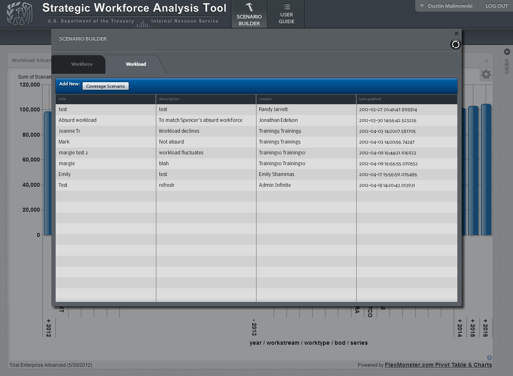Viewport: 513px width, 376px height.
Task: Click the chart settings gear icon
Action: point(486,74)
